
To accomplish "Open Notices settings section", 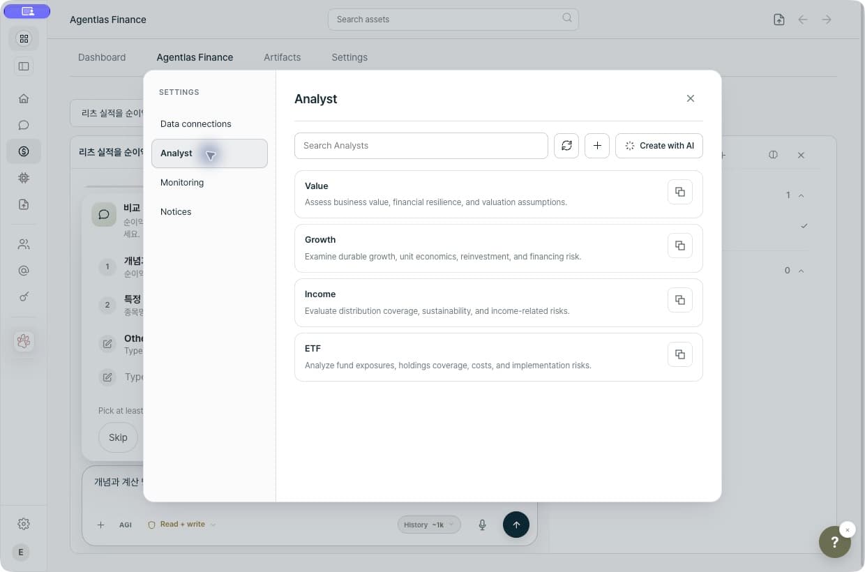I will point(209,212).
